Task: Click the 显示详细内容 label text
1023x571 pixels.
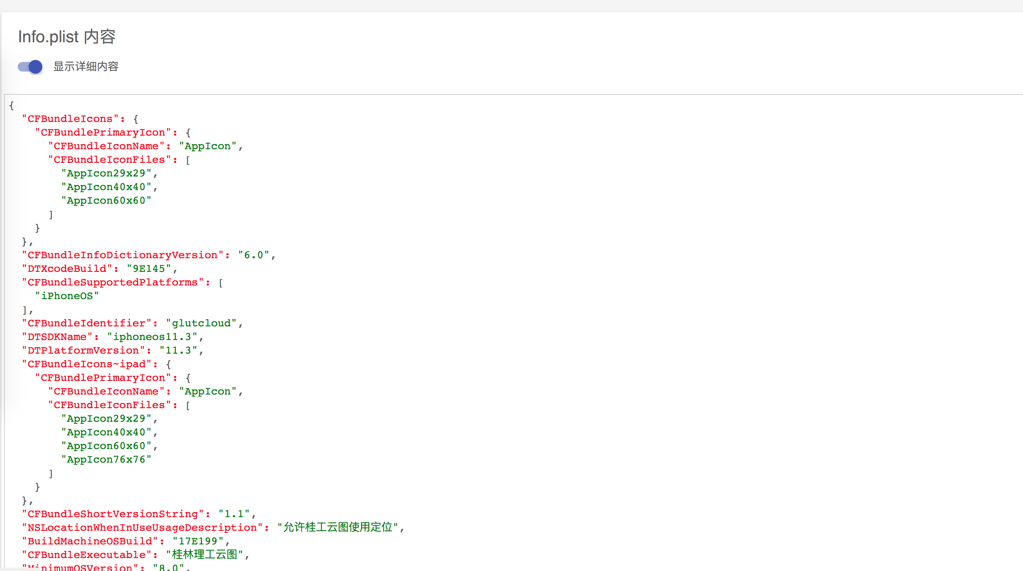Action: click(x=86, y=67)
